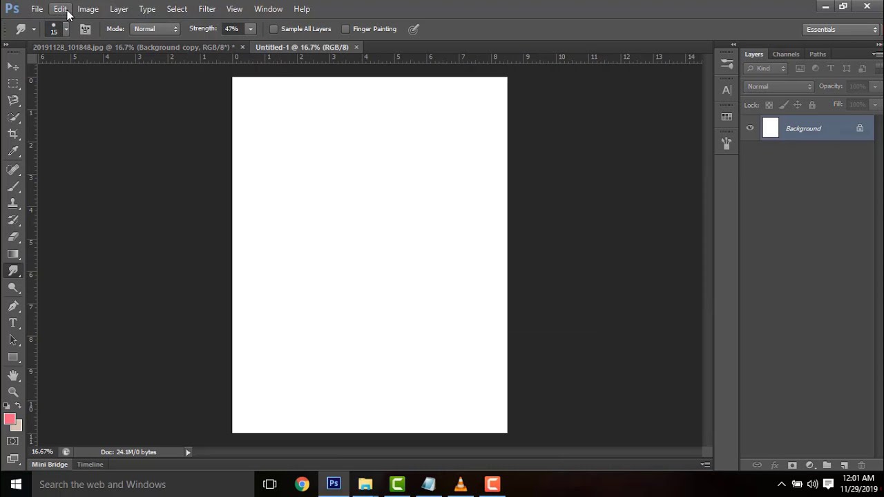Image resolution: width=884 pixels, height=497 pixels.
Task: Toggle Lock all padlock in Layers panel
Action: [x=812, y=105]
